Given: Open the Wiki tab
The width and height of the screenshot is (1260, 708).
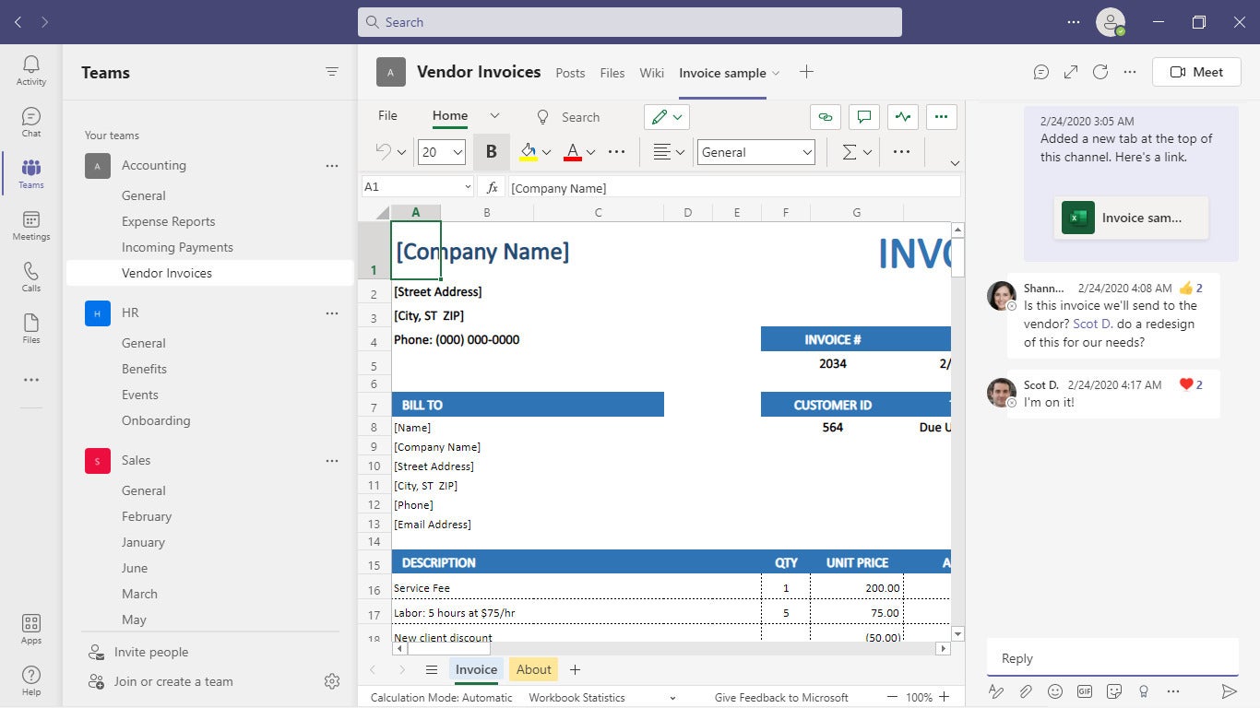Looking at the screenshot, I should [652, 73].
